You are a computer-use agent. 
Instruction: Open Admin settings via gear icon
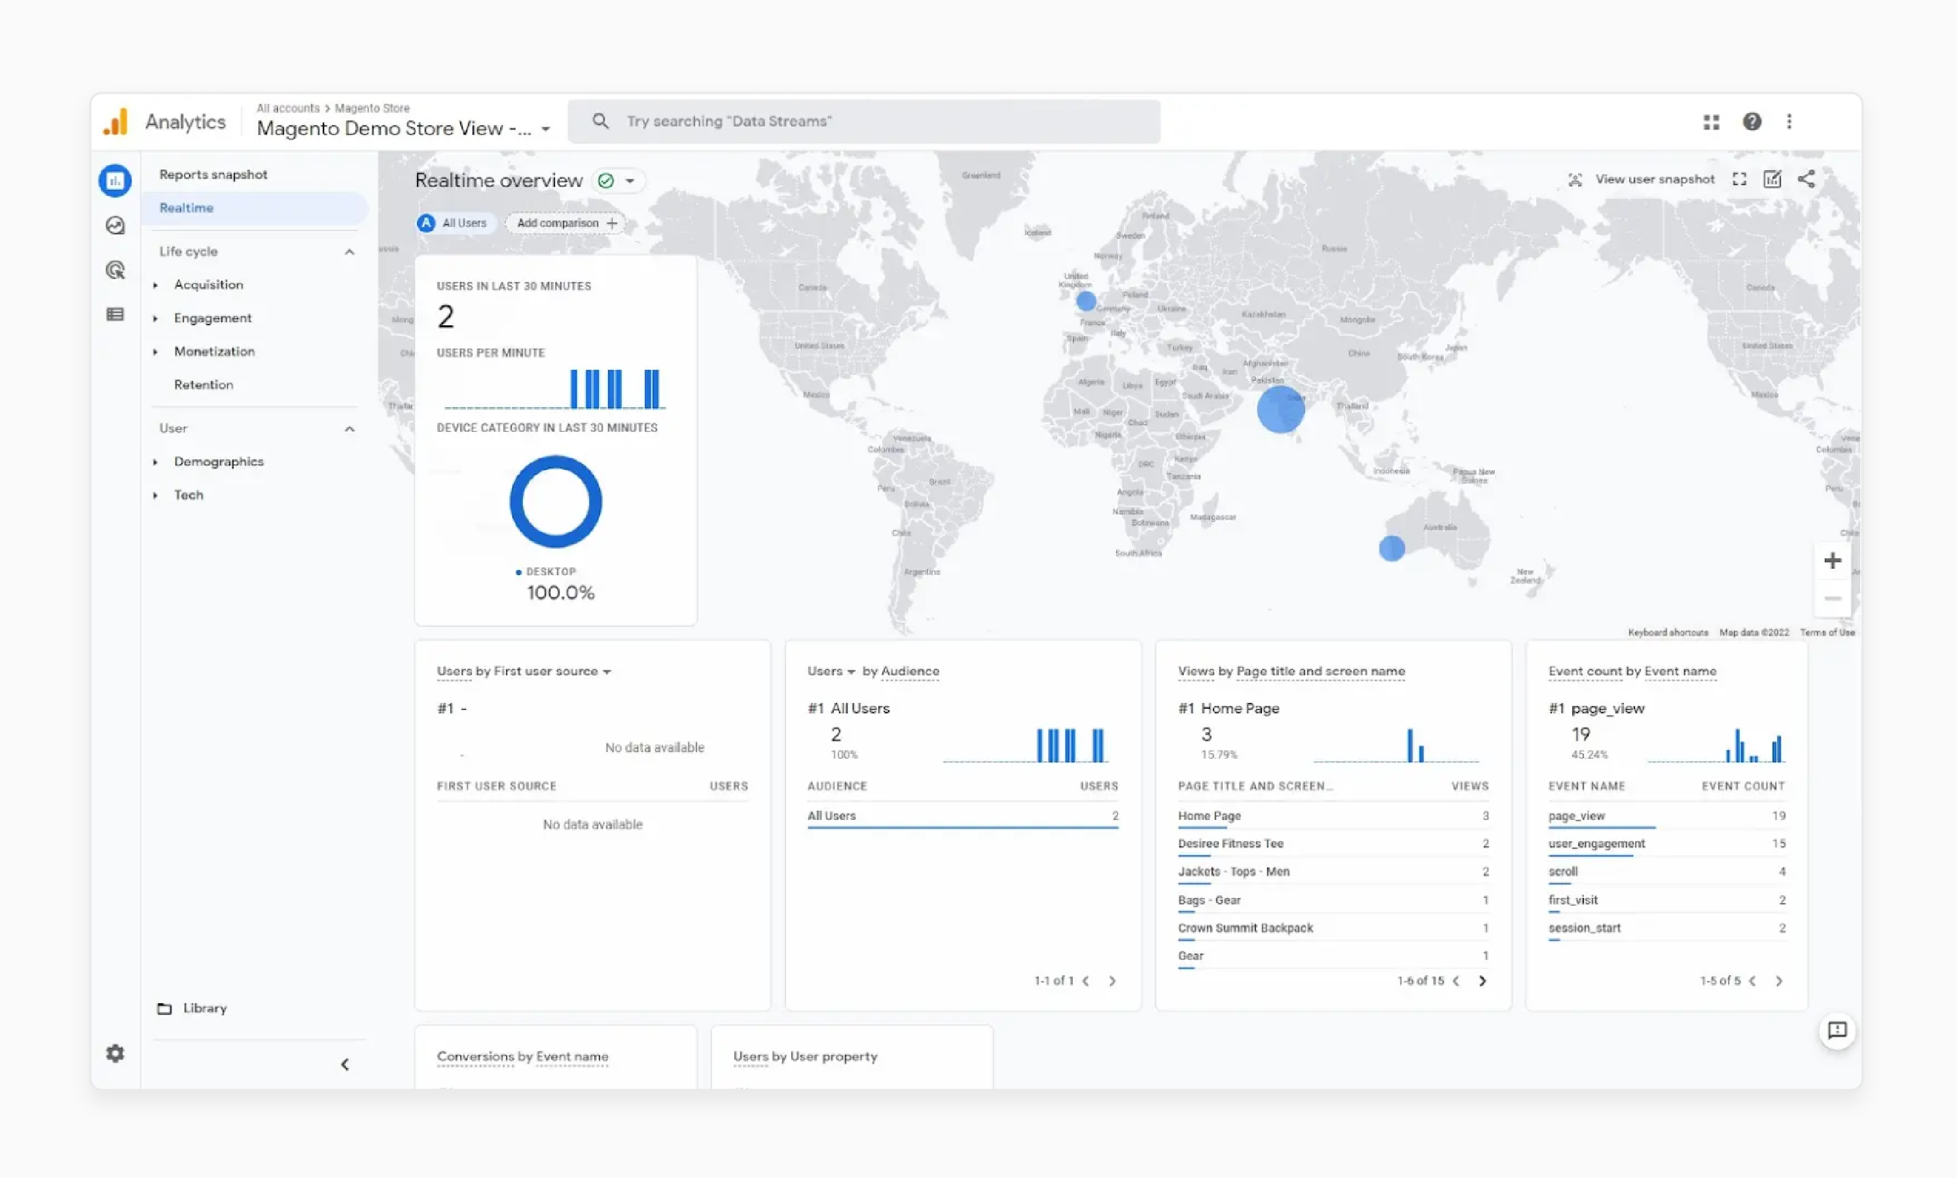pos(115,1054)
